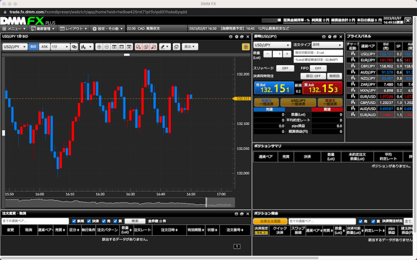Toggle the FIFO OFF switch
The image size is (417, 260).
point(318,68)
